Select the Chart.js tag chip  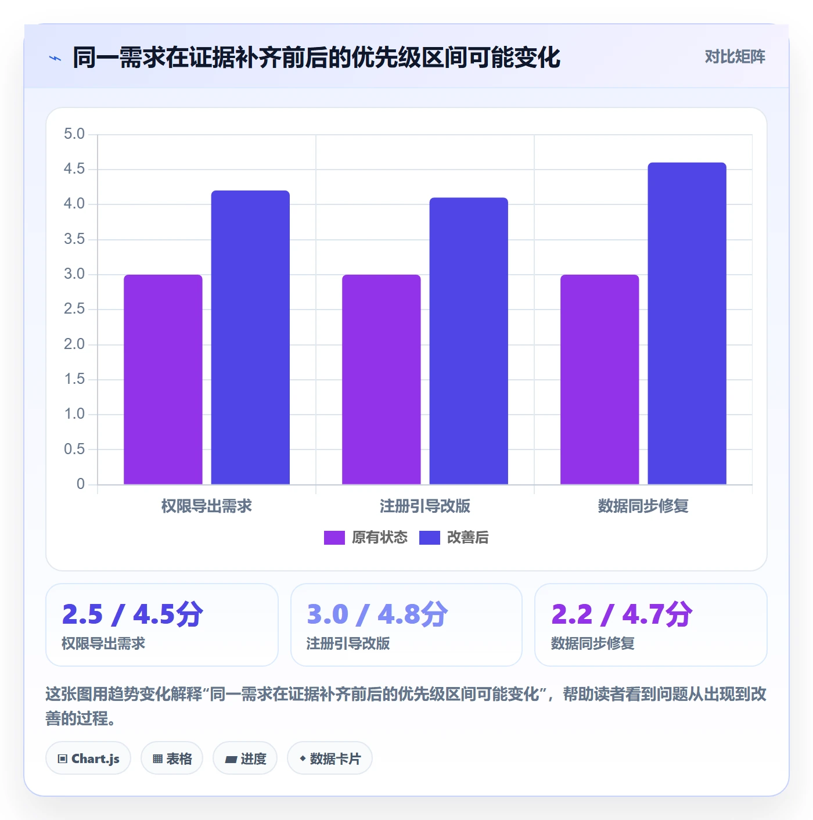click(88, 758)
